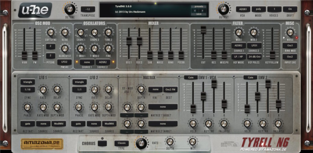
Task: Click the ENV 2 Fallrise knob
Action: 278,124
